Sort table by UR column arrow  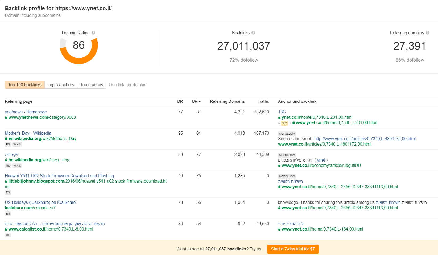pyautogui.click(x=200, y=101)
